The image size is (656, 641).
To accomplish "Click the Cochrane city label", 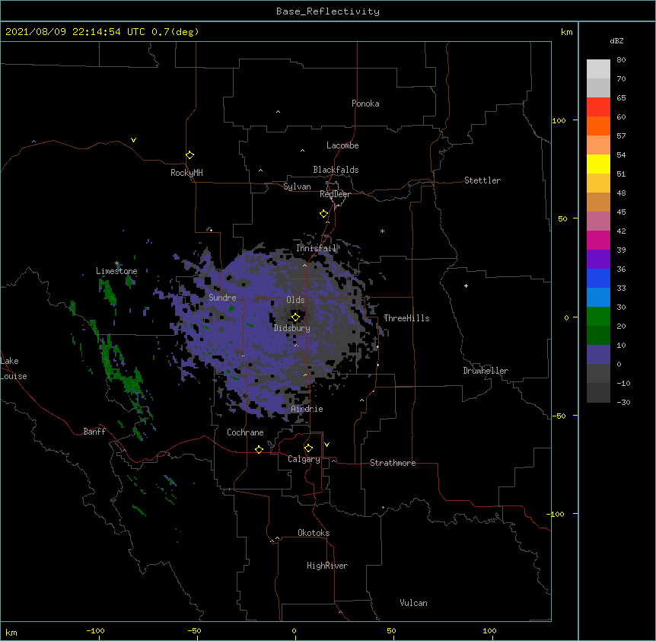I will (245, 432).
